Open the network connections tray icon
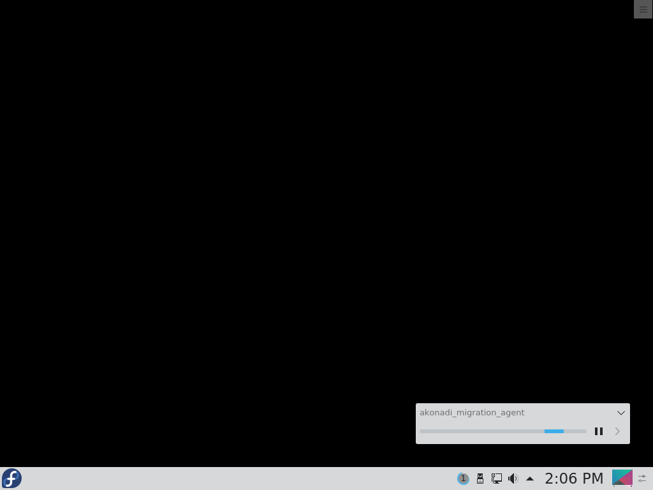 496,479
